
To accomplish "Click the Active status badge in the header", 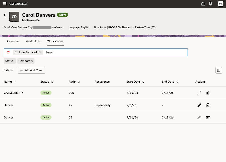I will pos(63,15).
